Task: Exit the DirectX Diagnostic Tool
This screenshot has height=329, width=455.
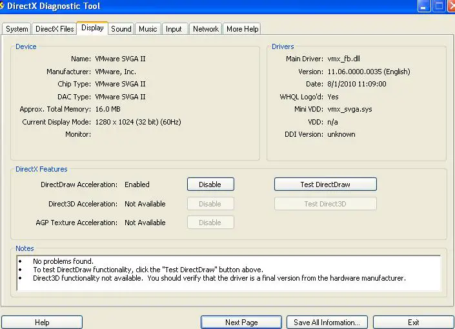Action: point(413,323)
